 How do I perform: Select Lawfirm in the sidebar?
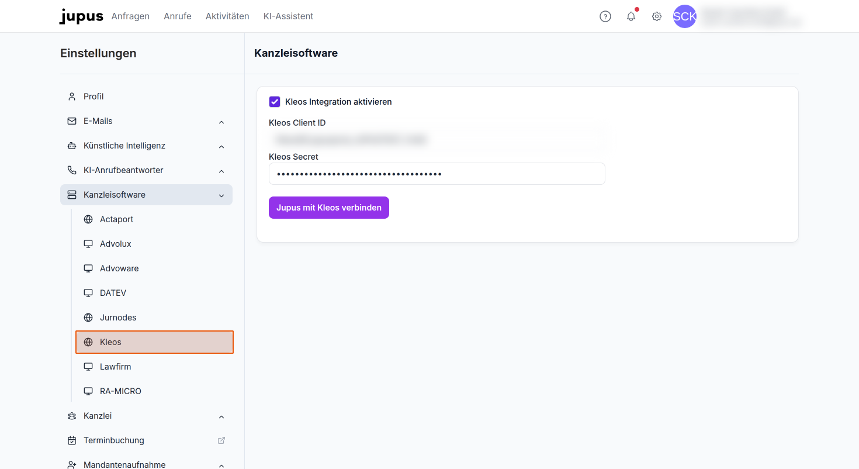point(154,367)
